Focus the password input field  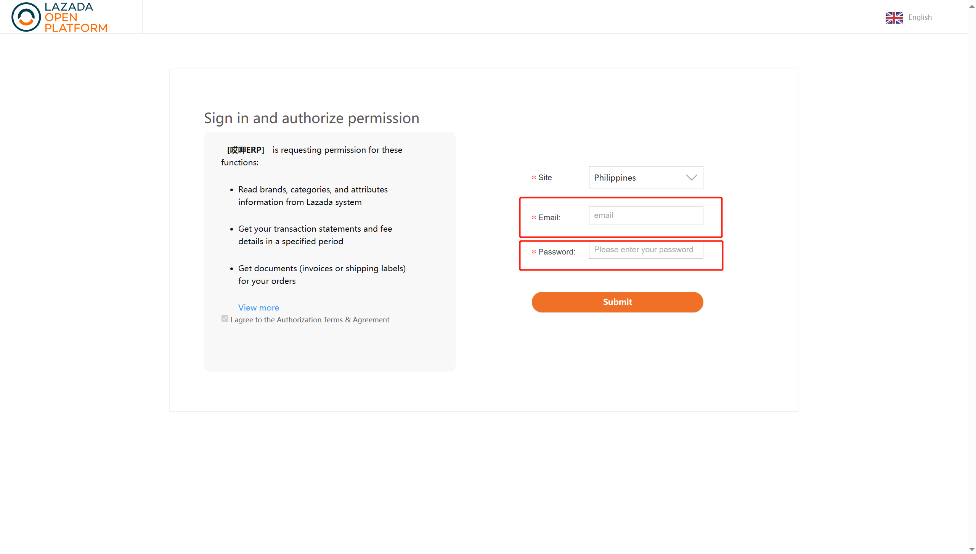[646, 250]
